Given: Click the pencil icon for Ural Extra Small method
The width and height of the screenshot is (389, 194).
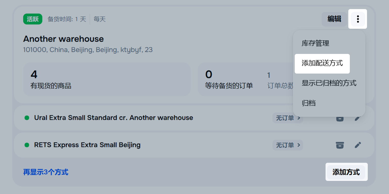Looking at the screenshot, I should 358,119.
